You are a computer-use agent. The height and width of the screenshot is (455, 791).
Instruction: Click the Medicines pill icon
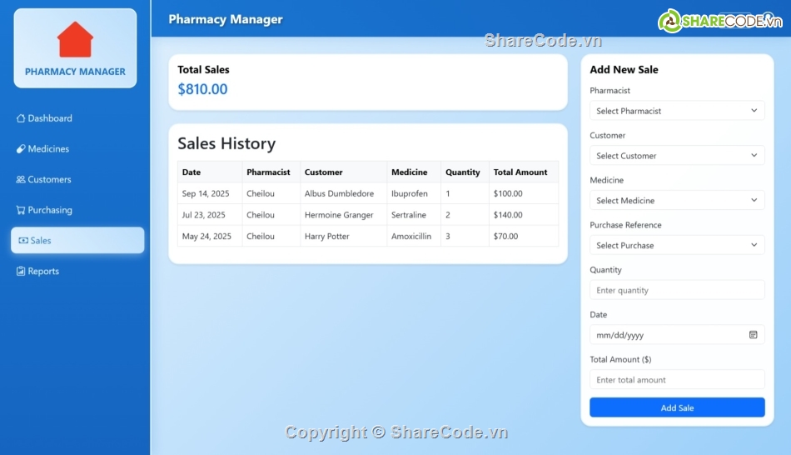[21, 149]
